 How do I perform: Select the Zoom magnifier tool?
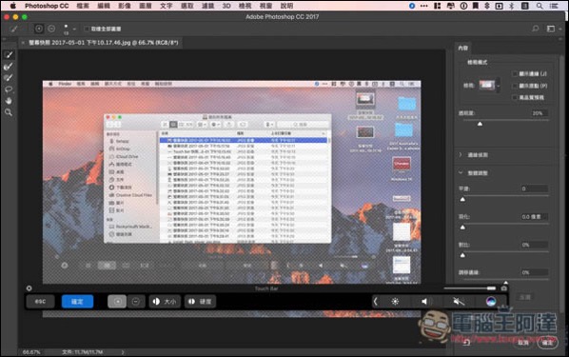(9, 112)
